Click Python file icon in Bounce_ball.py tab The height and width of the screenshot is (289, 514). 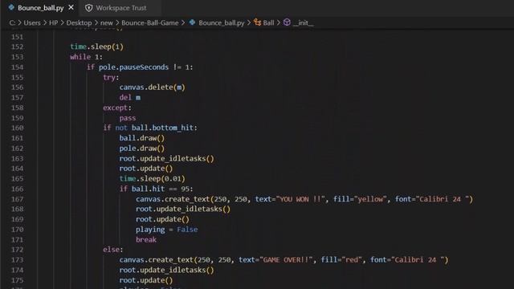[x=11, y=7]
